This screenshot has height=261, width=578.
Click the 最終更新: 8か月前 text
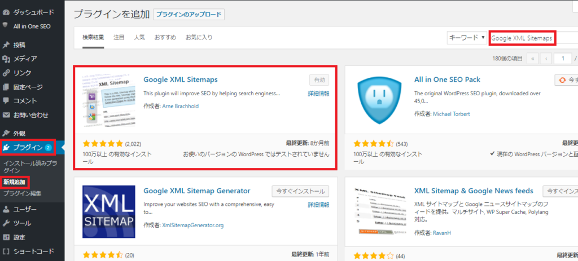click(308, 143)
